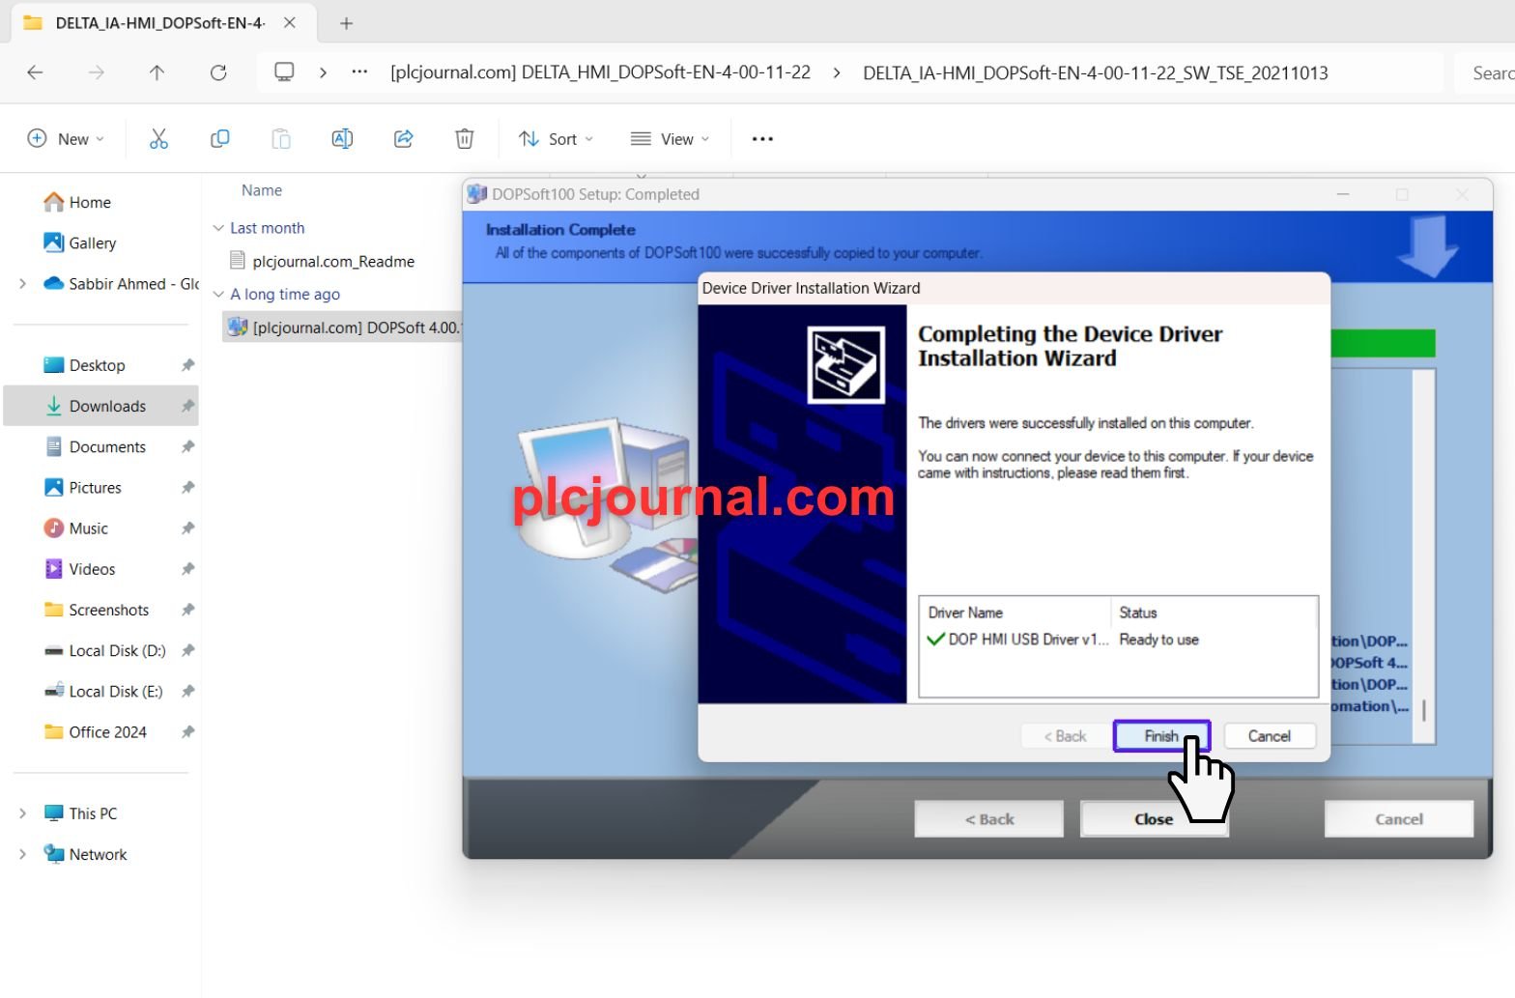
Task: Click the Share icon in toolbar
Action: (x=404, y=139)
